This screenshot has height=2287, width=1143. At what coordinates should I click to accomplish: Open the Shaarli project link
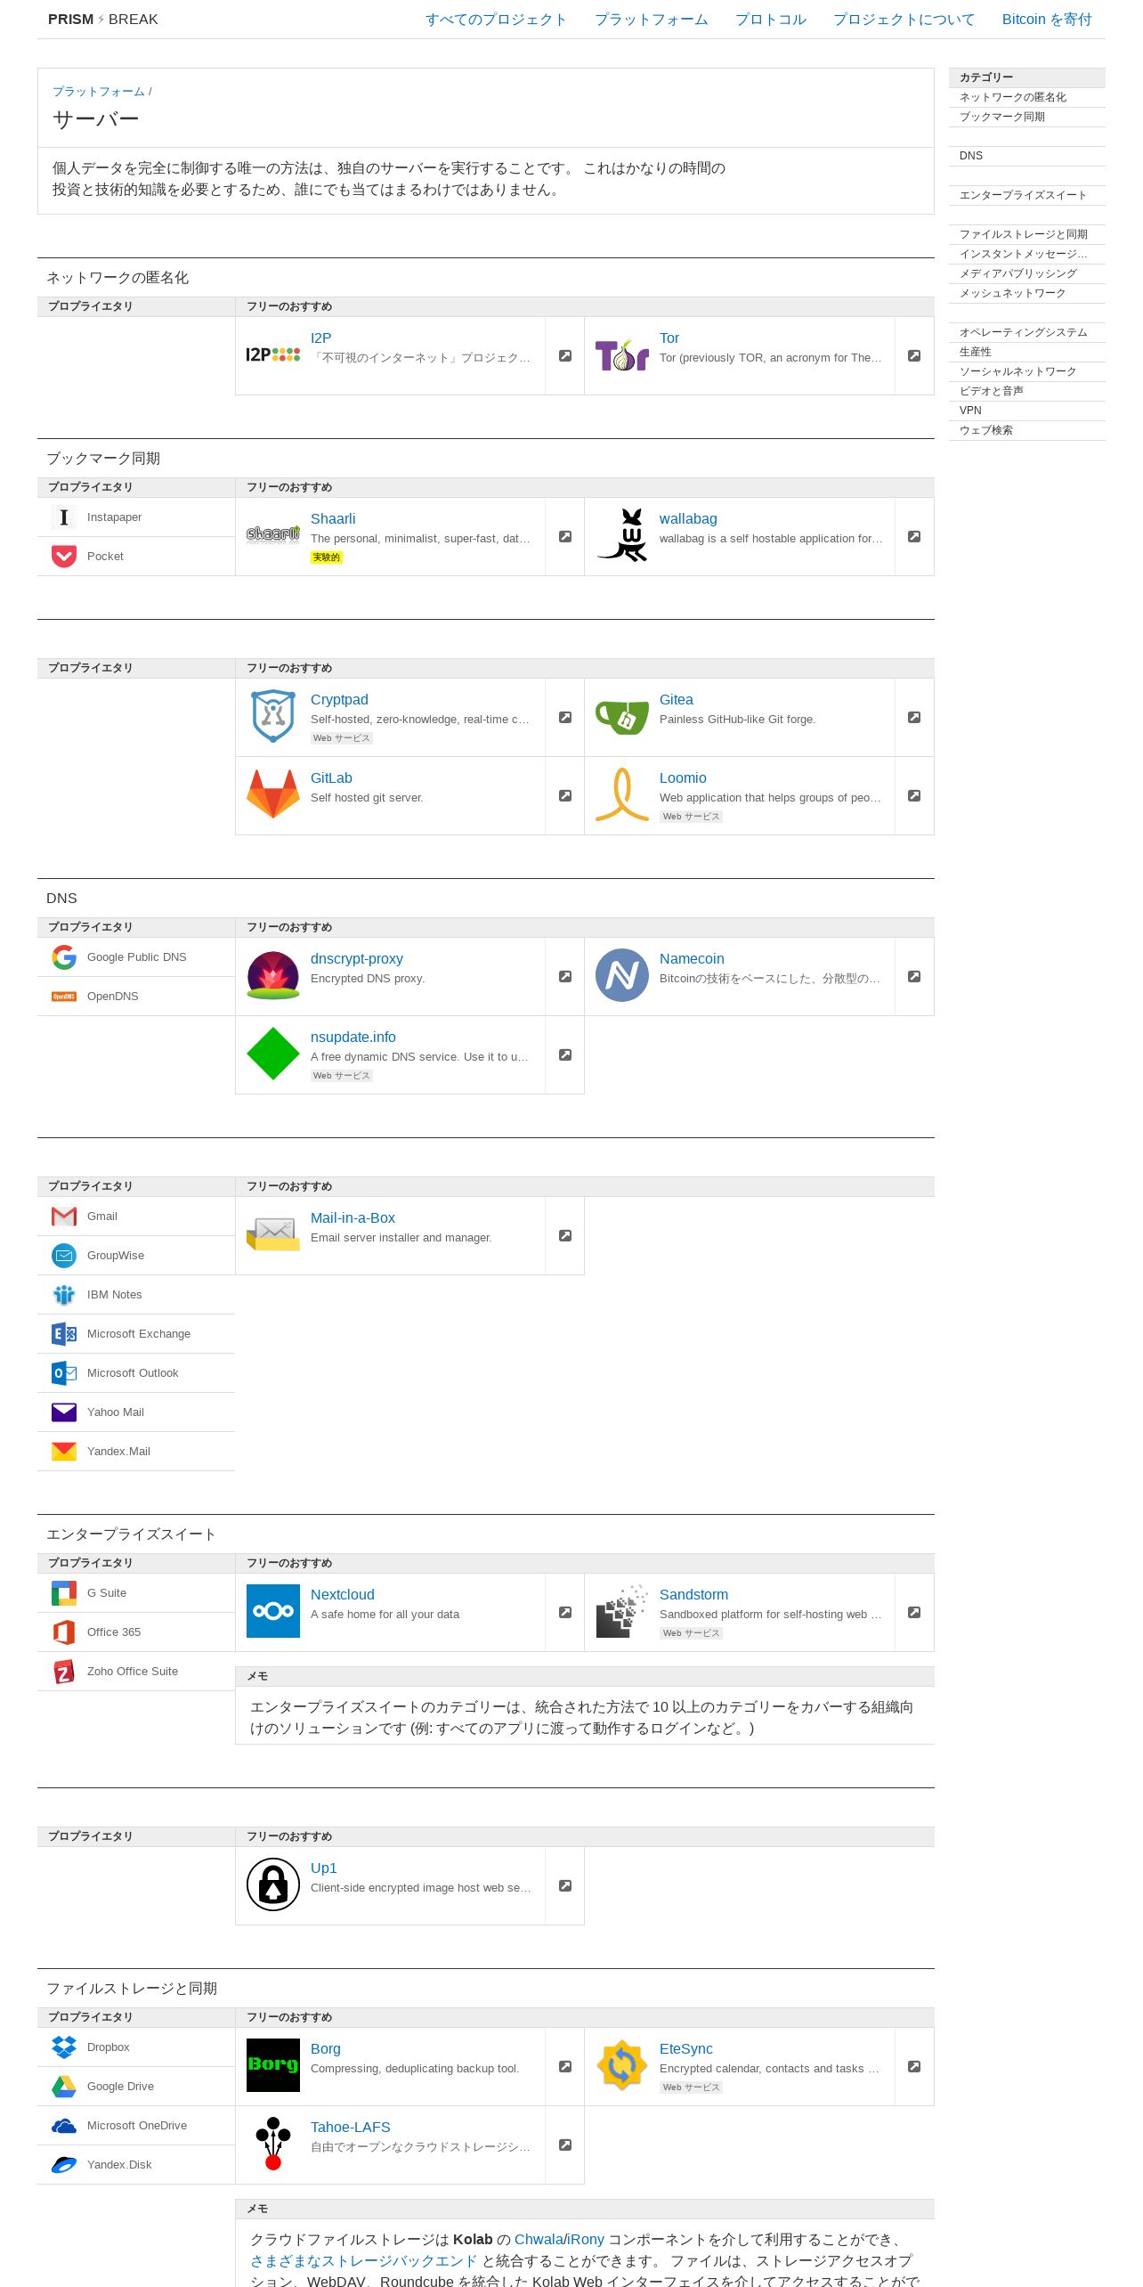(x=333, y=519)
